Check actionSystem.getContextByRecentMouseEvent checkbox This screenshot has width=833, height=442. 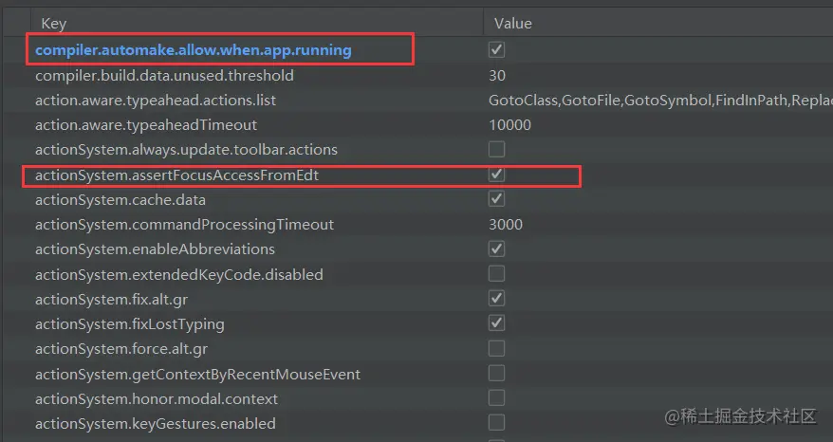497,374
